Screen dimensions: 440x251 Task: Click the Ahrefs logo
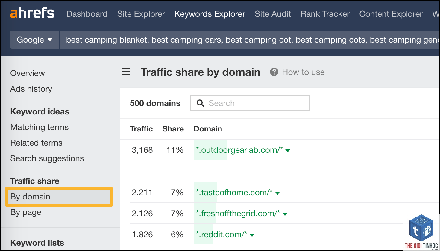[x=32, y=13]
